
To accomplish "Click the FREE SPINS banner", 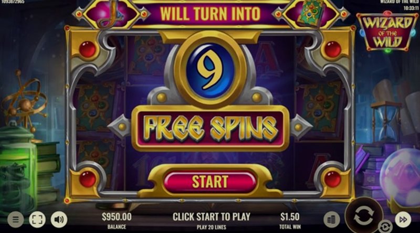I will point(211,129).
